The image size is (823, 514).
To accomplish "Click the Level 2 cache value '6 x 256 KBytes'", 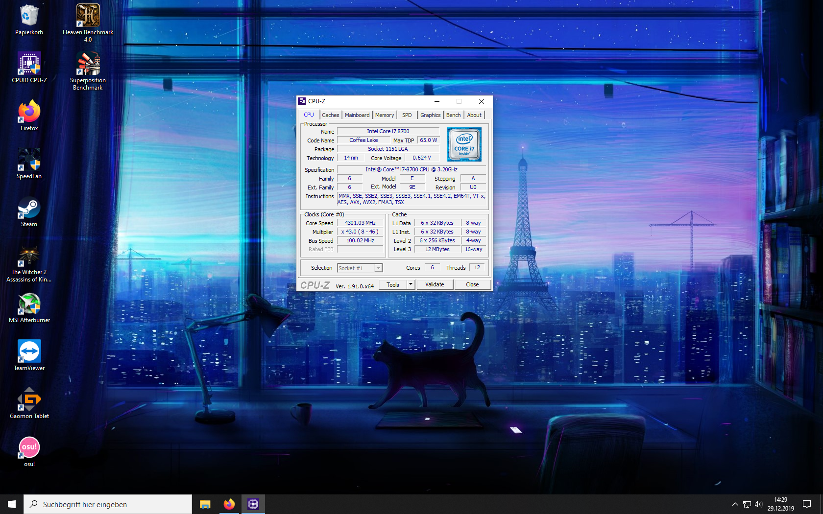I will [x=437, y=240].
